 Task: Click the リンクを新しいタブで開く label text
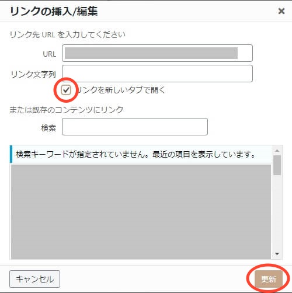tap(121, 90)
